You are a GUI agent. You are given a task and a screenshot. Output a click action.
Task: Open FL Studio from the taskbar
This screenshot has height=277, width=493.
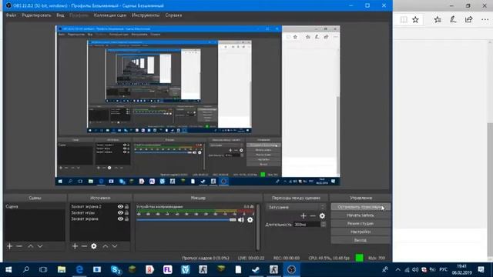pos(168,270)
